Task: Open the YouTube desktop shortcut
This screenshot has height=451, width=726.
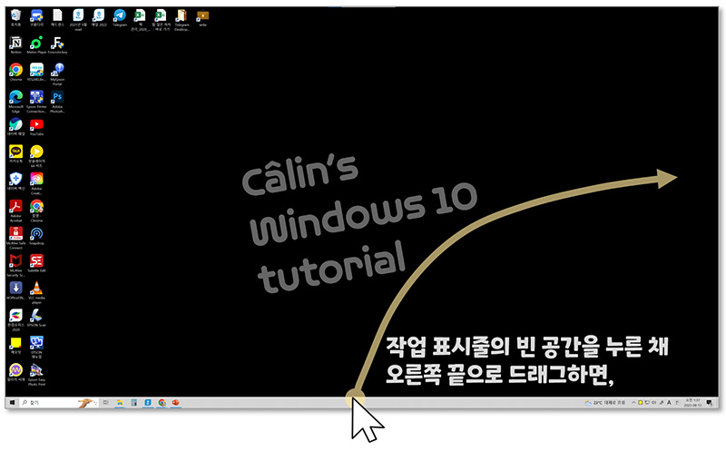Action: [36, 127]
